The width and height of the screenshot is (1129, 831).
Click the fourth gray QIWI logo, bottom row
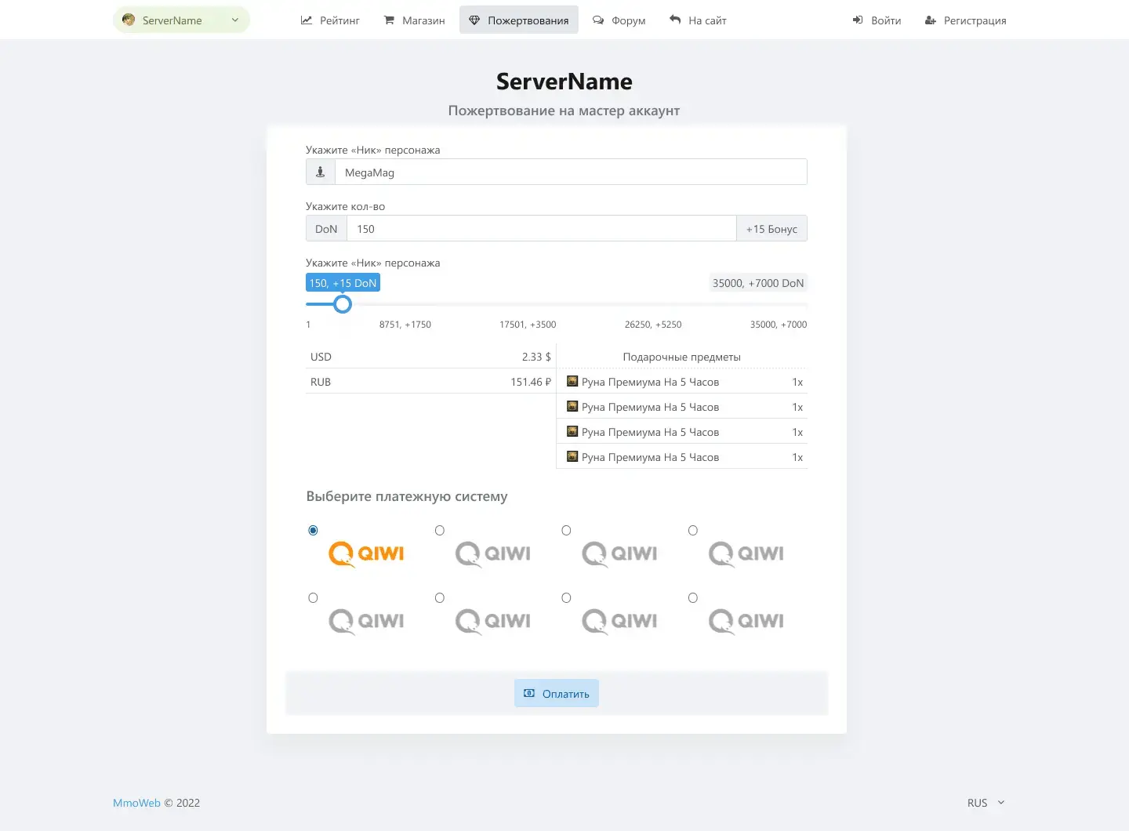(x=746, y=622)
